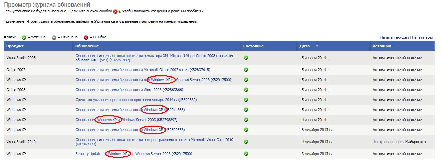
Task: Toggle the sort arrow in the Дата column
Action: point(317,46)
